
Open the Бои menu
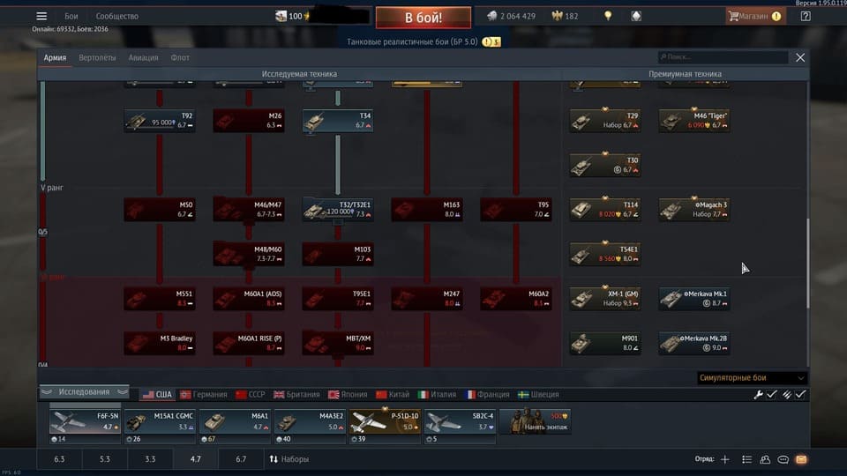(71, 16)
